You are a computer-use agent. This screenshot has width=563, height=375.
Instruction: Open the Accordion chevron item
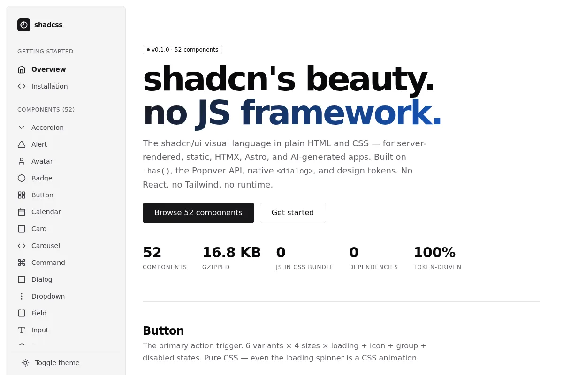click(x=66, y=127)
